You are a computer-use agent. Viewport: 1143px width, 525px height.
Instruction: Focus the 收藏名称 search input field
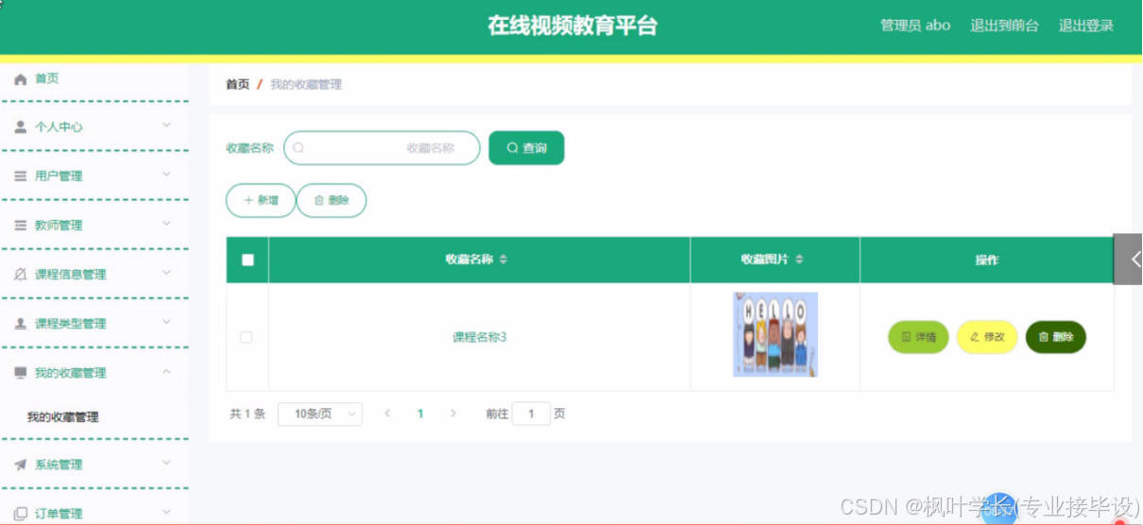point(382,147)
